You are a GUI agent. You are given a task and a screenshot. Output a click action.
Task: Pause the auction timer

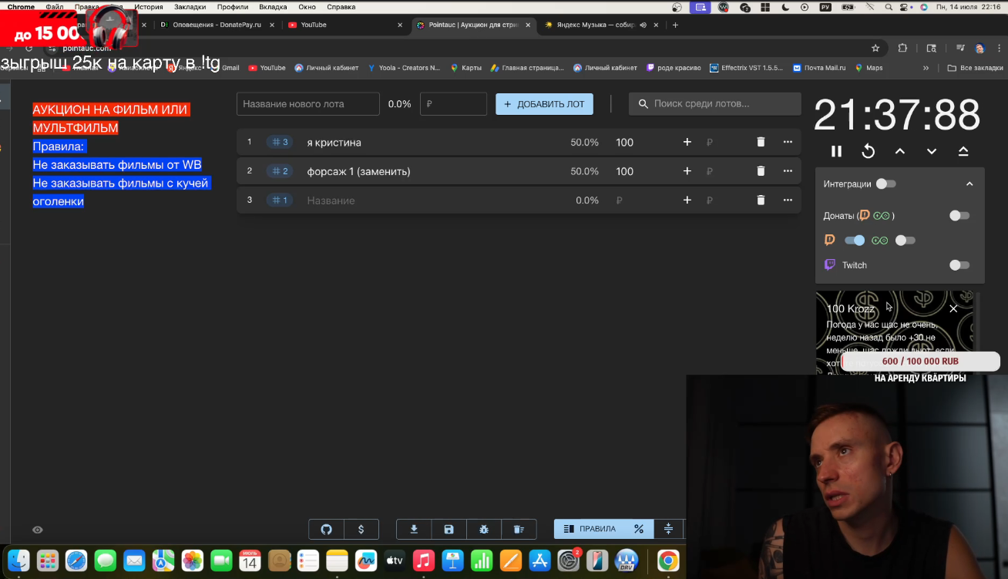[x=836, y=151]
